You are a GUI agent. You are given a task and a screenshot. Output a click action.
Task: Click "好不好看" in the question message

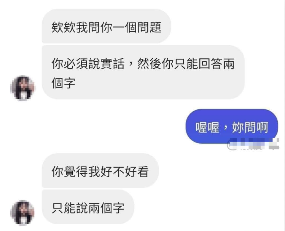[124, 172]
